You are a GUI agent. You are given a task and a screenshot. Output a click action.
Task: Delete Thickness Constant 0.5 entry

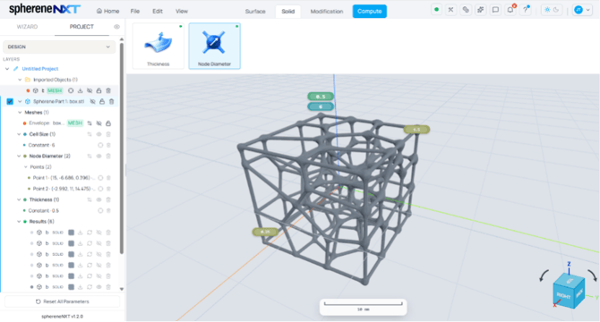click(108, 210)
